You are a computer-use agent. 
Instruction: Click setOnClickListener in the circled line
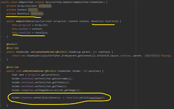[43, 98]
